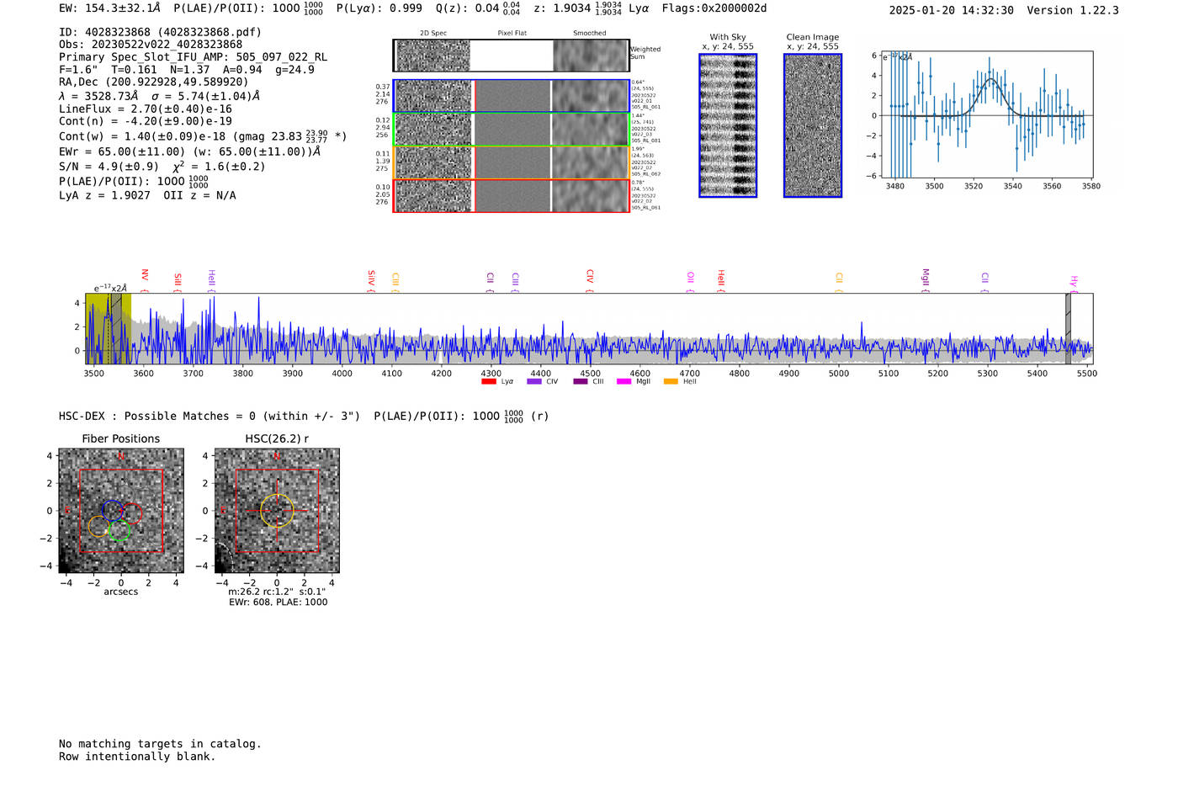Click the ID: 4028323868 line
This screenshot has width=1178, height=802.
point(160,32)
